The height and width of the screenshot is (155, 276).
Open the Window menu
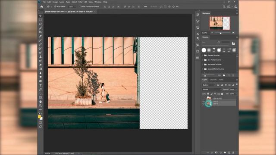coord(98,2)
